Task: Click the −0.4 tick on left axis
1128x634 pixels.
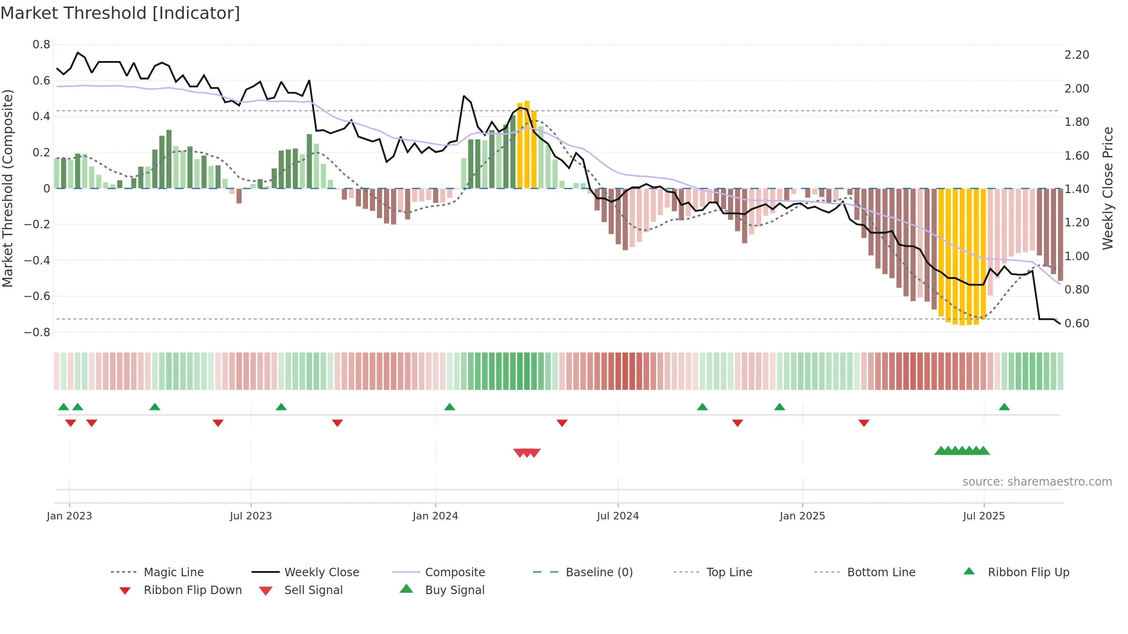Action: coord(37,260)
